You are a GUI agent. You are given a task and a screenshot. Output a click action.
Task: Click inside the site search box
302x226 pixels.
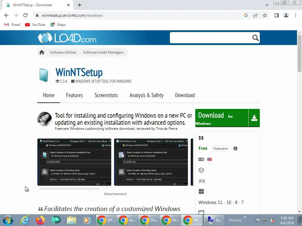pos(210,38)
